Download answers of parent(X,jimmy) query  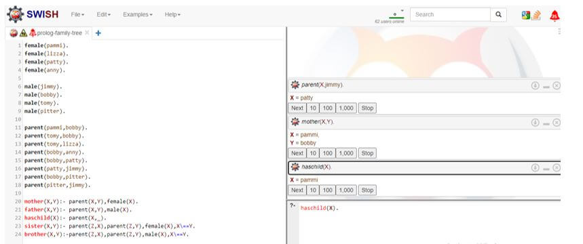[x=535, y=86]
